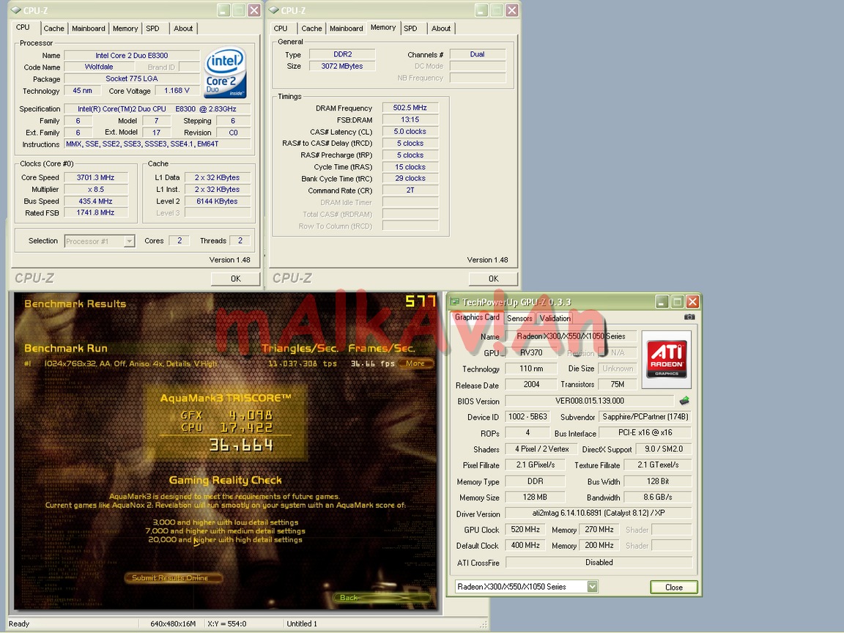The width and height of the screenshot is (844, 633).
Task: Maximize the GPU-Z window
Action: point(677,301)
